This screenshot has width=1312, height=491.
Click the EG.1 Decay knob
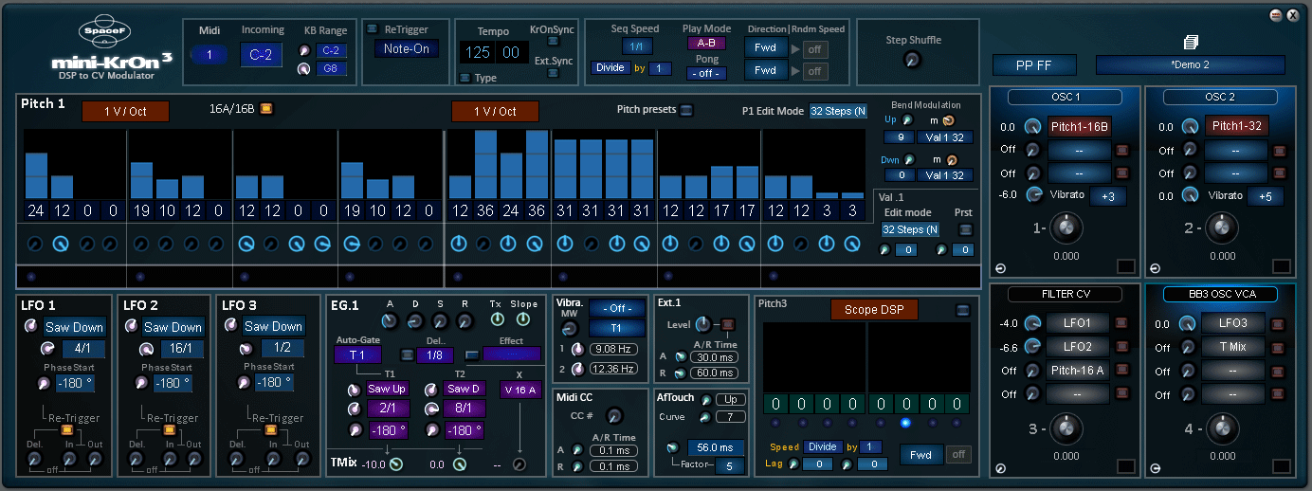[x=415, y=320]
